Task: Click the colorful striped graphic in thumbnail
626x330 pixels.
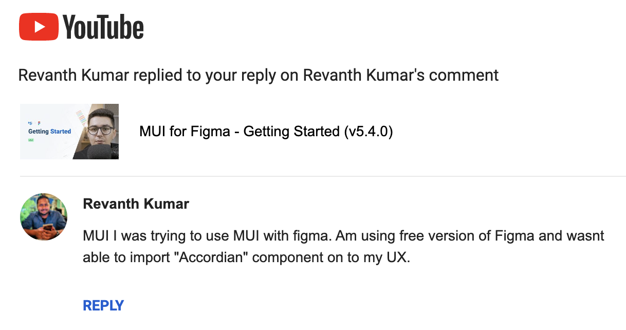Action: (81, 118)
